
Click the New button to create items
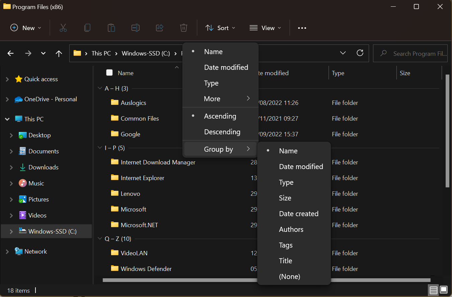(25, 28)
